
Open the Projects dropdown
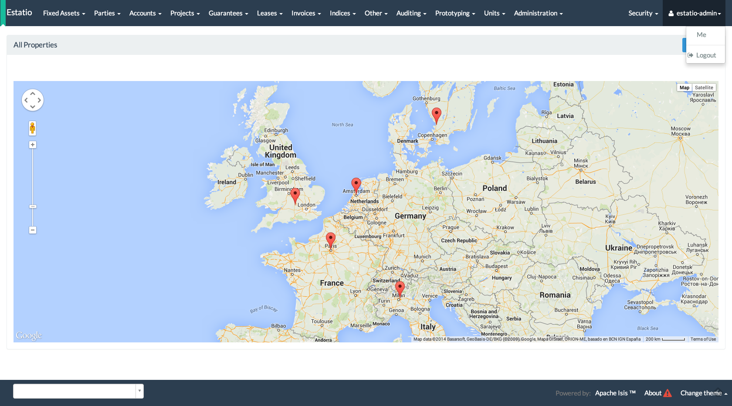(x=185, y=13)
